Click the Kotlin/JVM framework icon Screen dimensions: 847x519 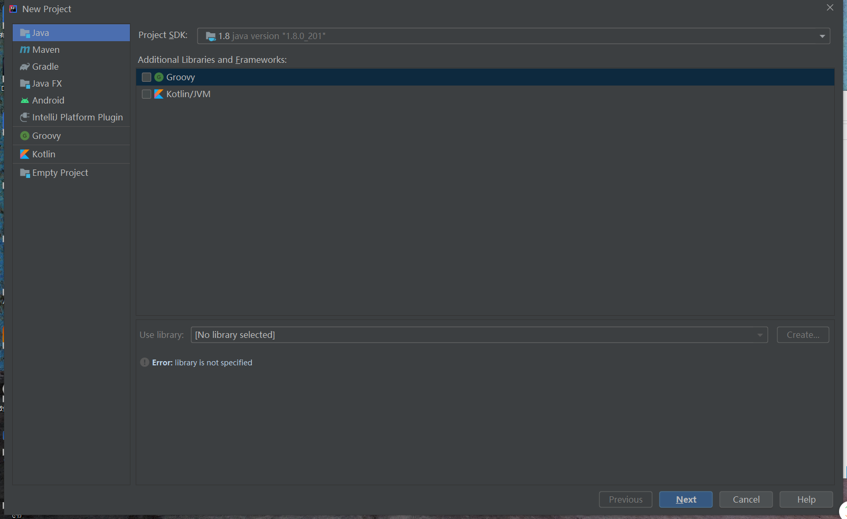point(159,94)
